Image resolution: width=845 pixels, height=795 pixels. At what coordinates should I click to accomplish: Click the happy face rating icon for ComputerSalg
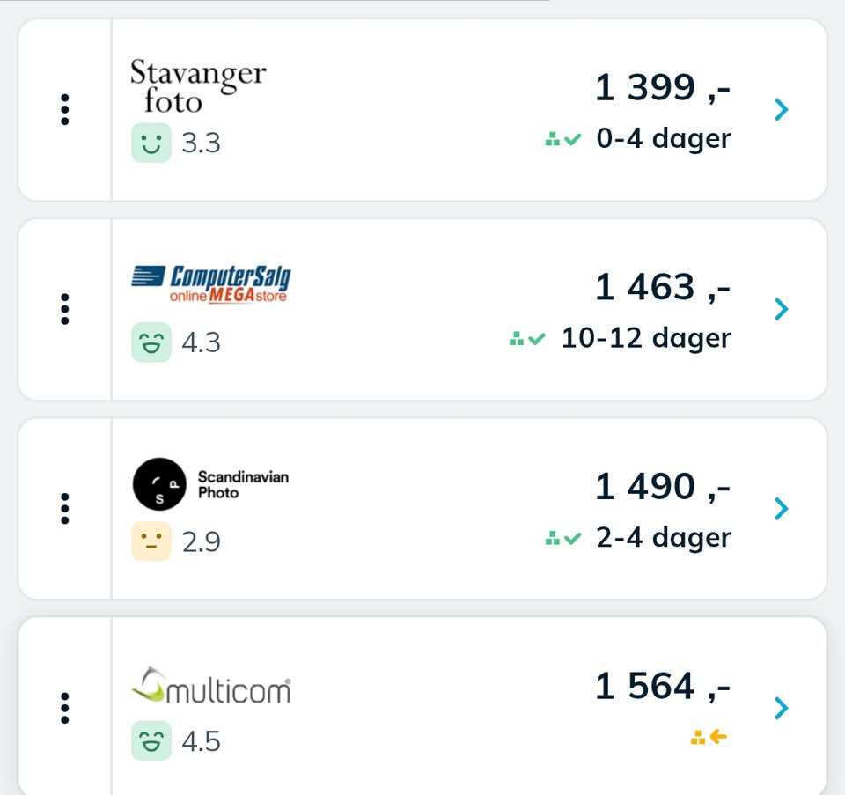pos(151,342)
